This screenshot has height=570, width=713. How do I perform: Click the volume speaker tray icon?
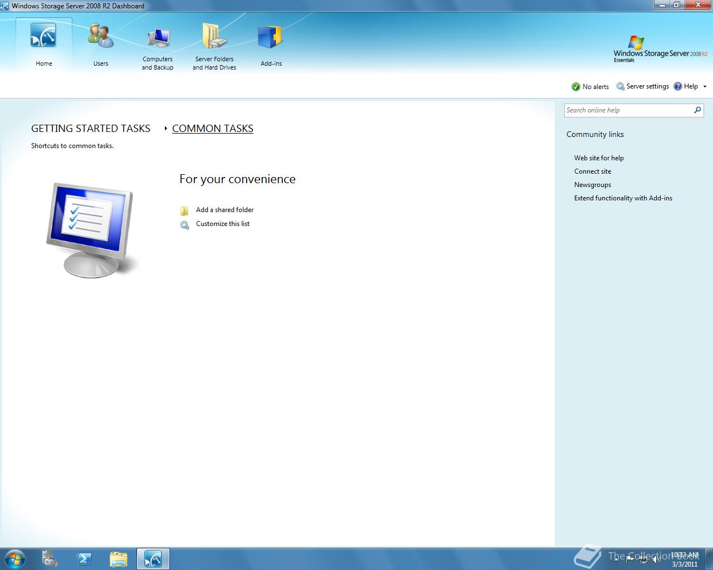[657, 559]
